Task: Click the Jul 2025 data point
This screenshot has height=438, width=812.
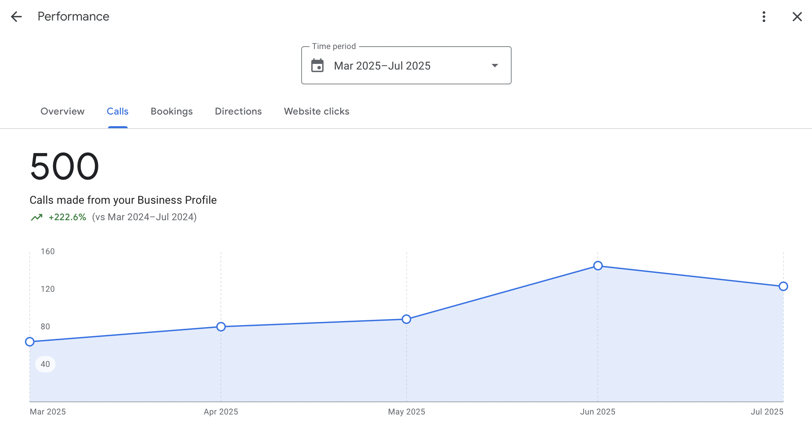Action: tap(783, 287)
